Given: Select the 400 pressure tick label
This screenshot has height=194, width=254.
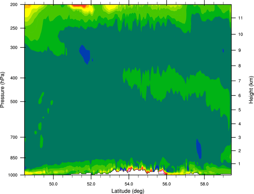Looking at the screenshot, I should coord(14,78).
